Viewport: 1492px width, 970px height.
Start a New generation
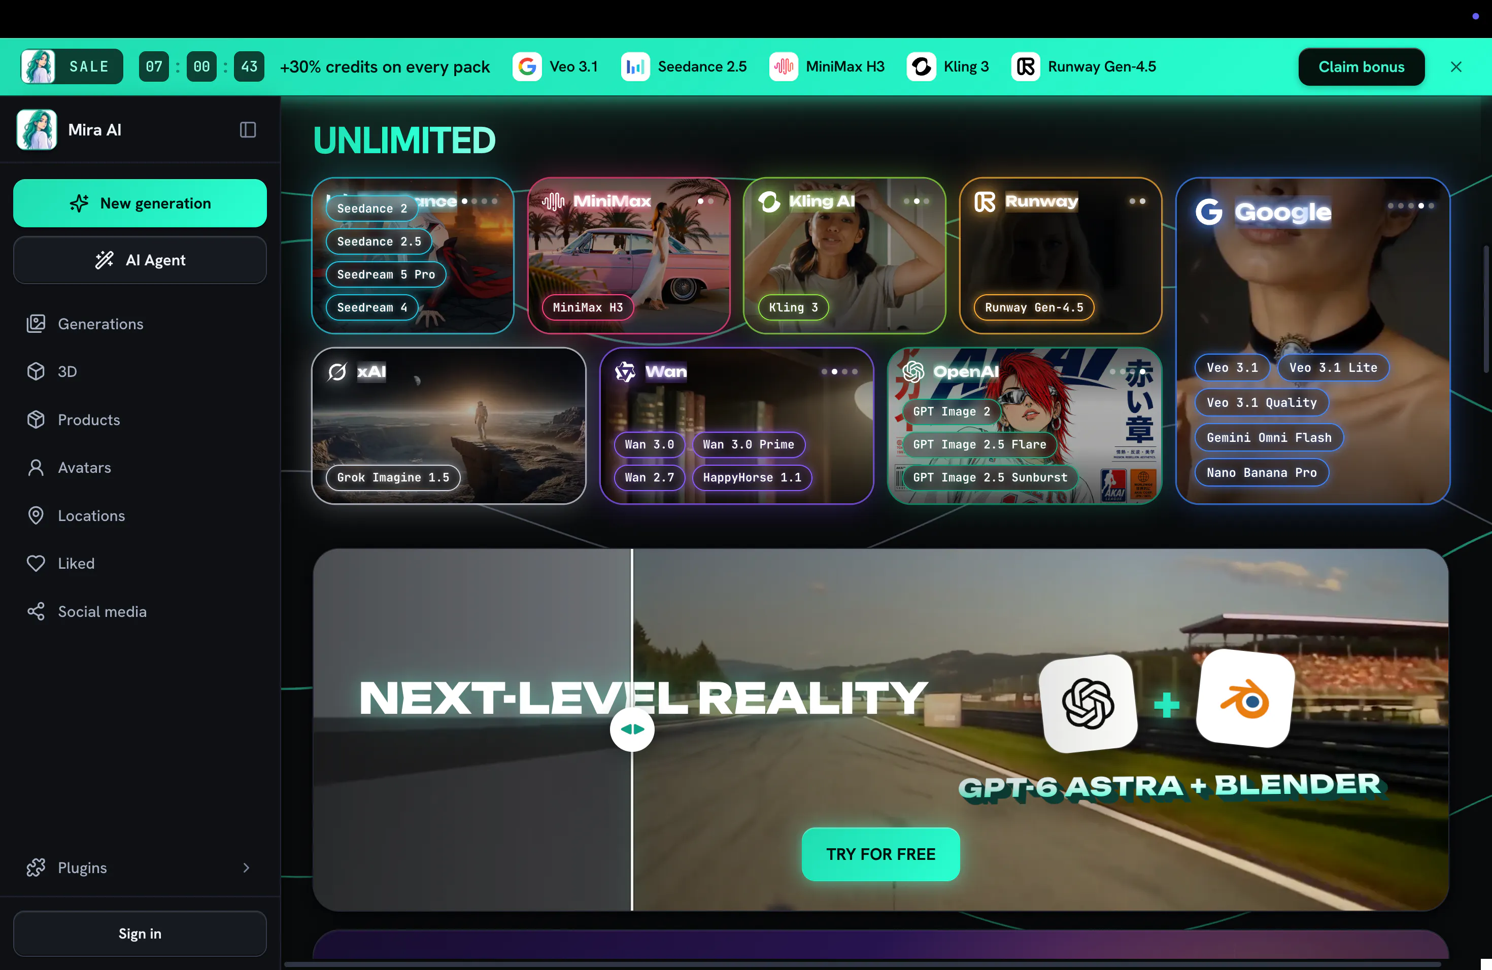click(x=140, y=203)
